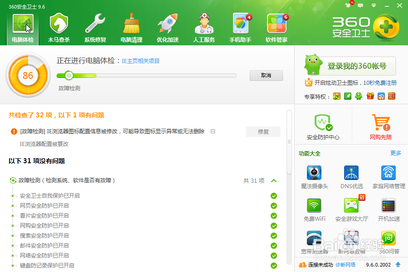408x272 pixels.
Task: Click green check for 安全卫士自我保护已开启
Action: (x=274, y=196)
